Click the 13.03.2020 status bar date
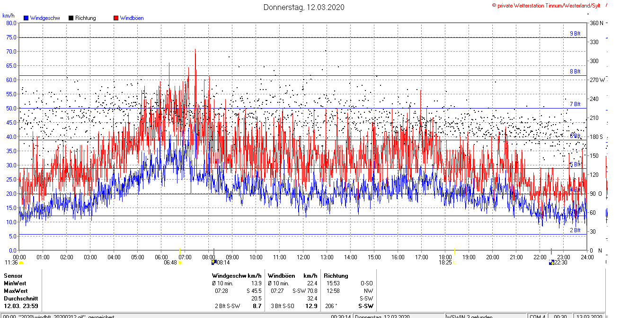This screenshot has height=318, width=620. [x=588, y=316]
